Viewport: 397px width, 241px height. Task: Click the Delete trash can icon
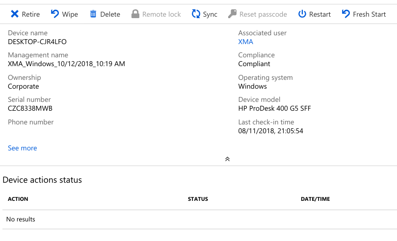coord(93,14)
